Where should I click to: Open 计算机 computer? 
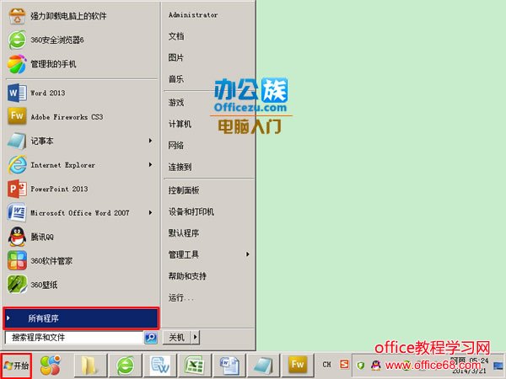click(x=180, y=124)
